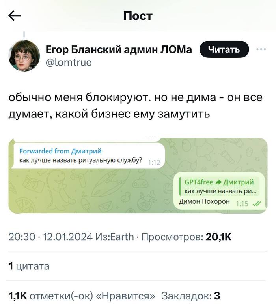
Task: Tap the Димон Похорон reply text
Action: (x=204, y=202)
